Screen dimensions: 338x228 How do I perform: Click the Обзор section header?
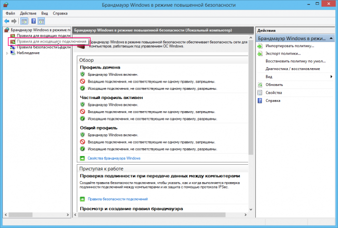(163, 60)
